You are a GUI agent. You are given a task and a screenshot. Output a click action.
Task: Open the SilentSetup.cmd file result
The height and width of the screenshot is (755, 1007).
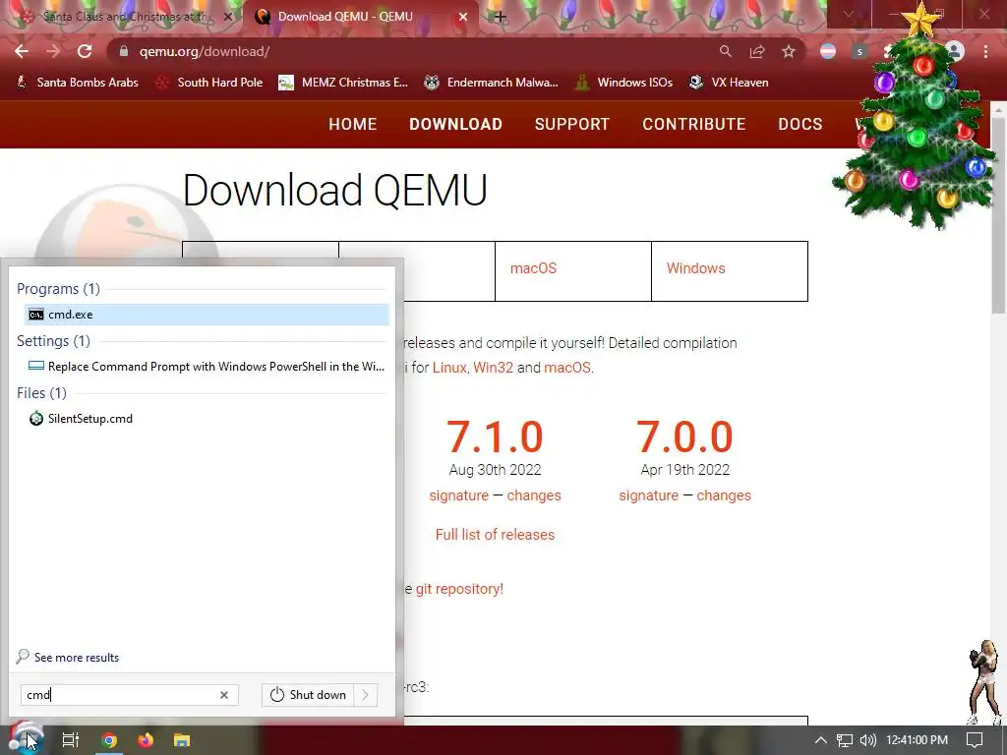(x=207, y=419)
